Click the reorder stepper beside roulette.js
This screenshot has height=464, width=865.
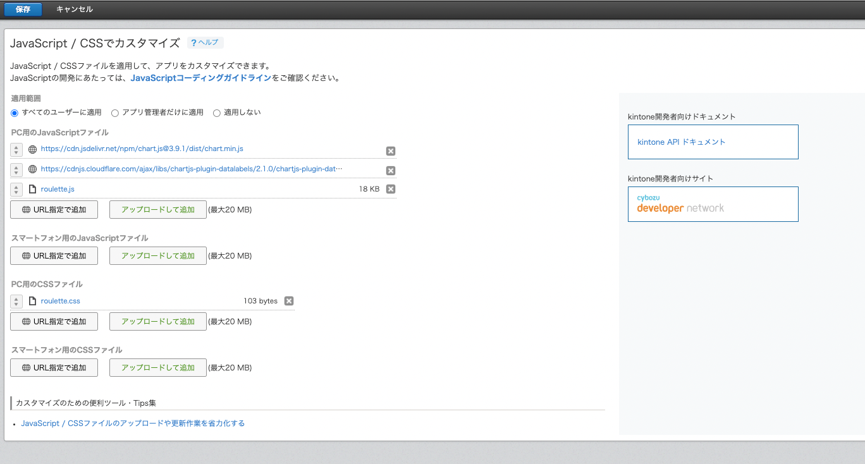16,188
